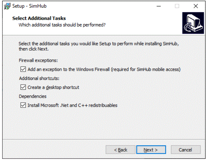Click the "Which additional tasks should be performed?" subtitle

pos(62,25)
